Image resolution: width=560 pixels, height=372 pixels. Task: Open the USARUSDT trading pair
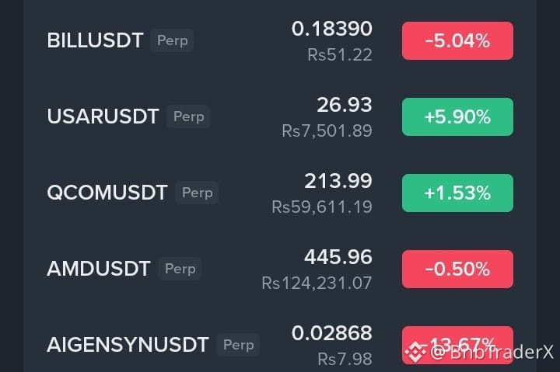point(103,116)
